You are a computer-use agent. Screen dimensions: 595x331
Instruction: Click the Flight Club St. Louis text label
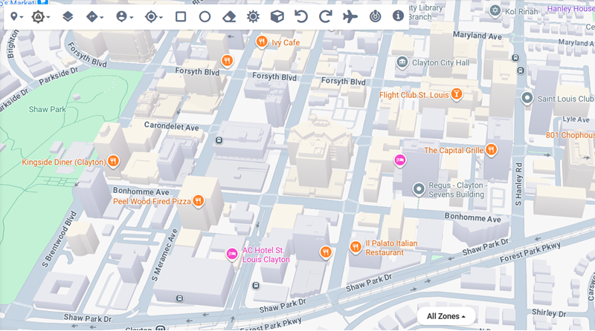coord(414,95)
